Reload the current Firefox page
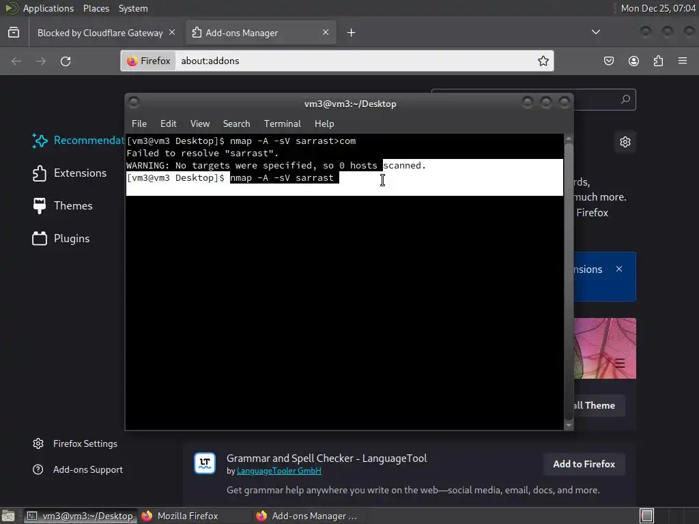The height and width of the screenshot is (524, 699). 66,61
